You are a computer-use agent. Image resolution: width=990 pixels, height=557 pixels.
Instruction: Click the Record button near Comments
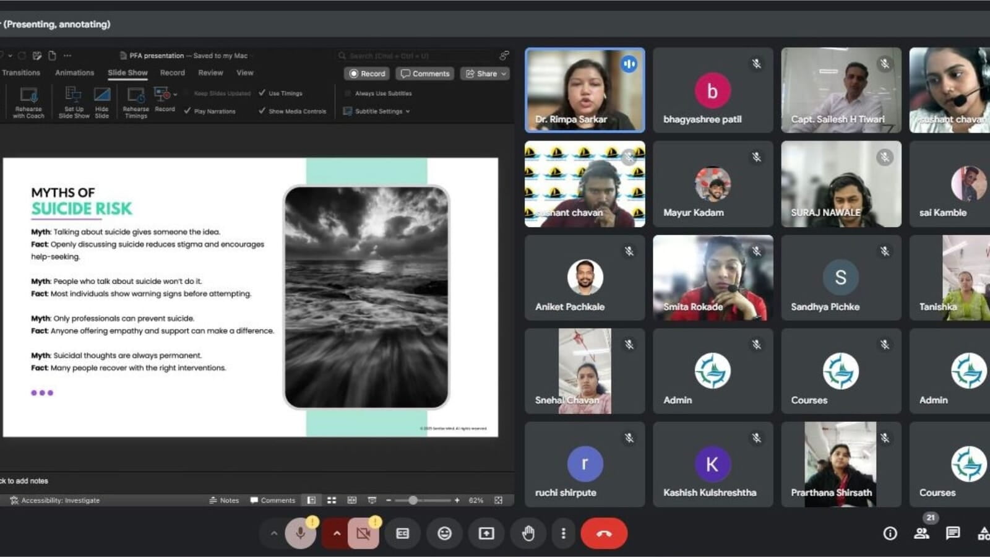click(x=367, y=74)
